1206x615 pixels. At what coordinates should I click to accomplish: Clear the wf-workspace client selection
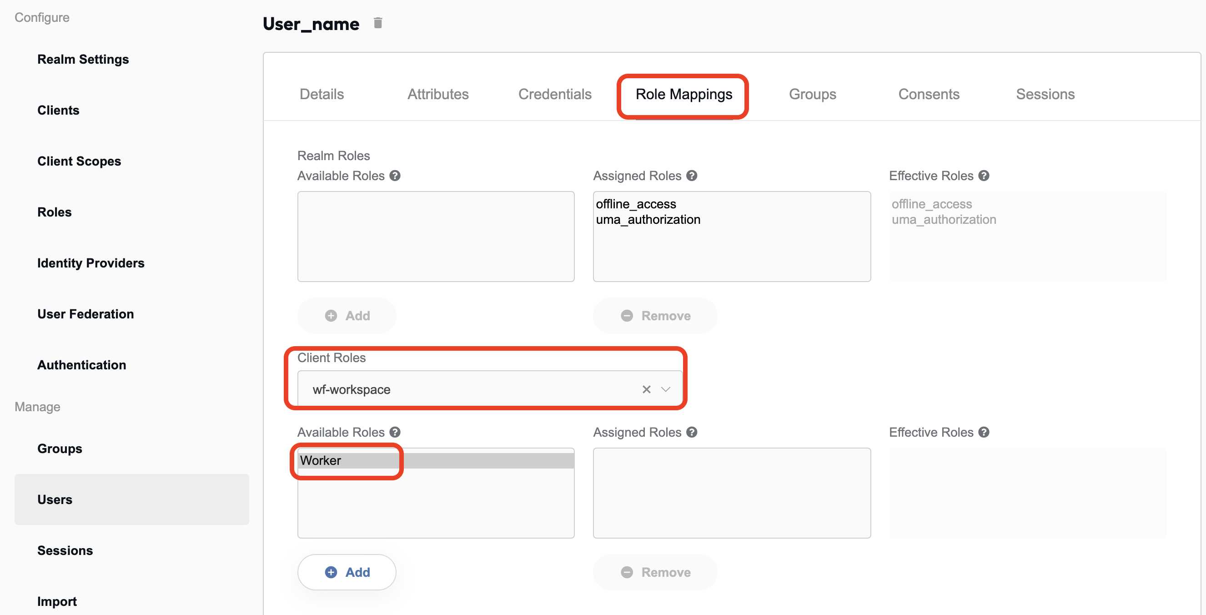pyautogui.click(x=646, y=389)
